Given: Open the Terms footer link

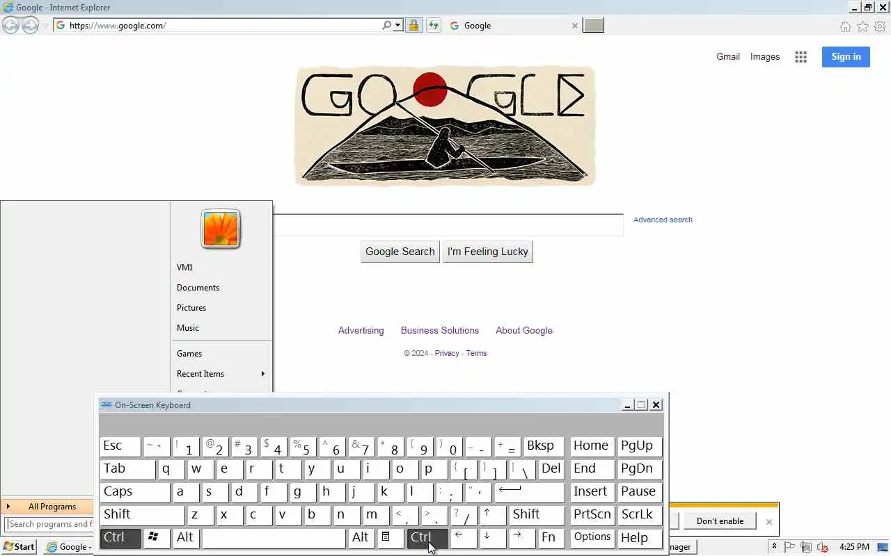Looking at the screenshot, I should coord(476,353).
